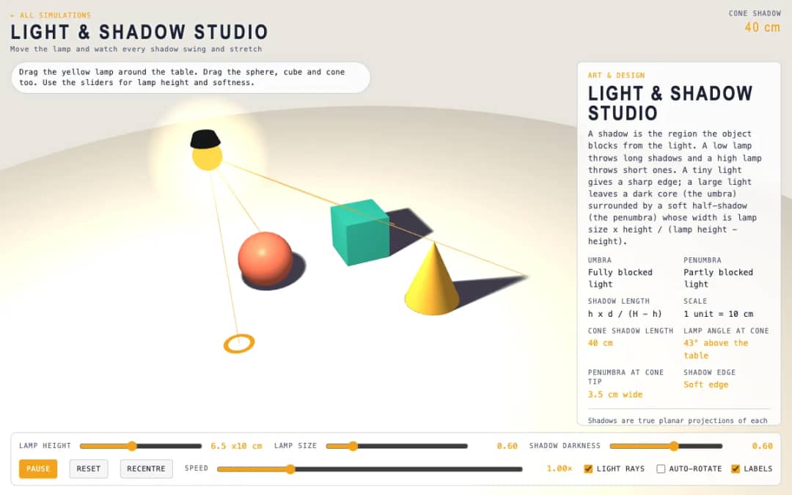This screenshot has width=792, height=495.
Task: Click the '43° above the table' value
Action: point(716,349)
